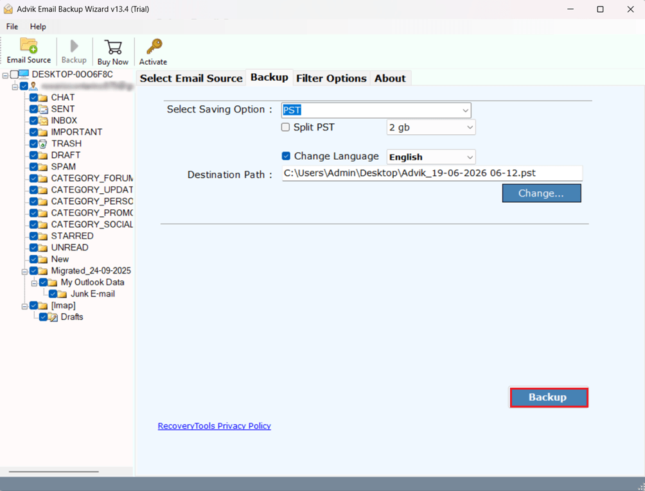
Task: Uncheck the Change Language checkbox
Action: point(287,156)
